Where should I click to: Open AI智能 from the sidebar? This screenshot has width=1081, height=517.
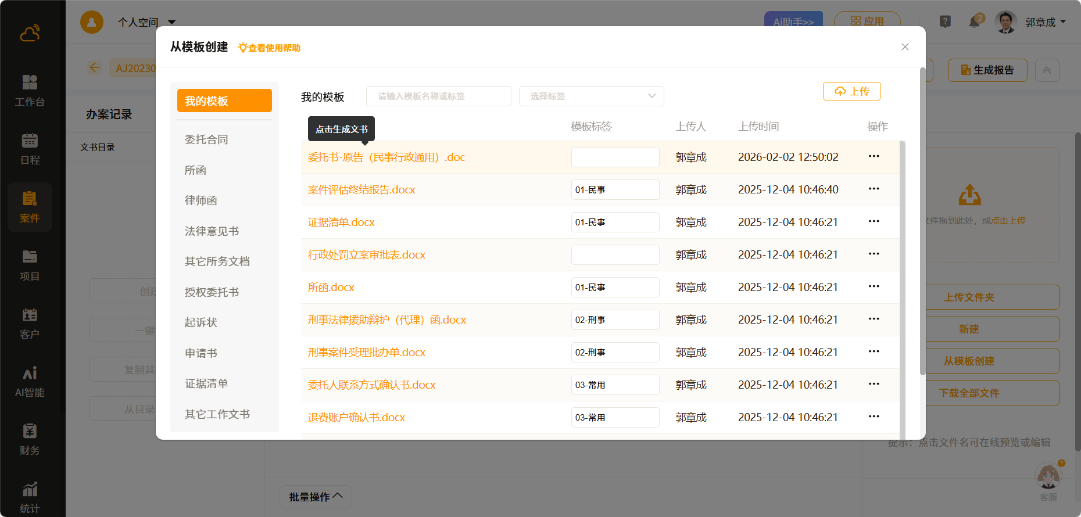click(30, 380)
